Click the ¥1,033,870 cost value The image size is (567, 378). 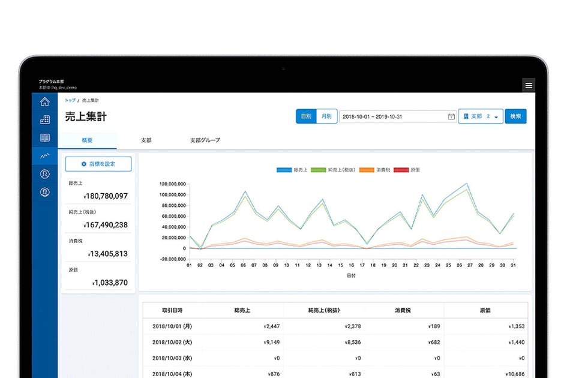tap(110, 283)
